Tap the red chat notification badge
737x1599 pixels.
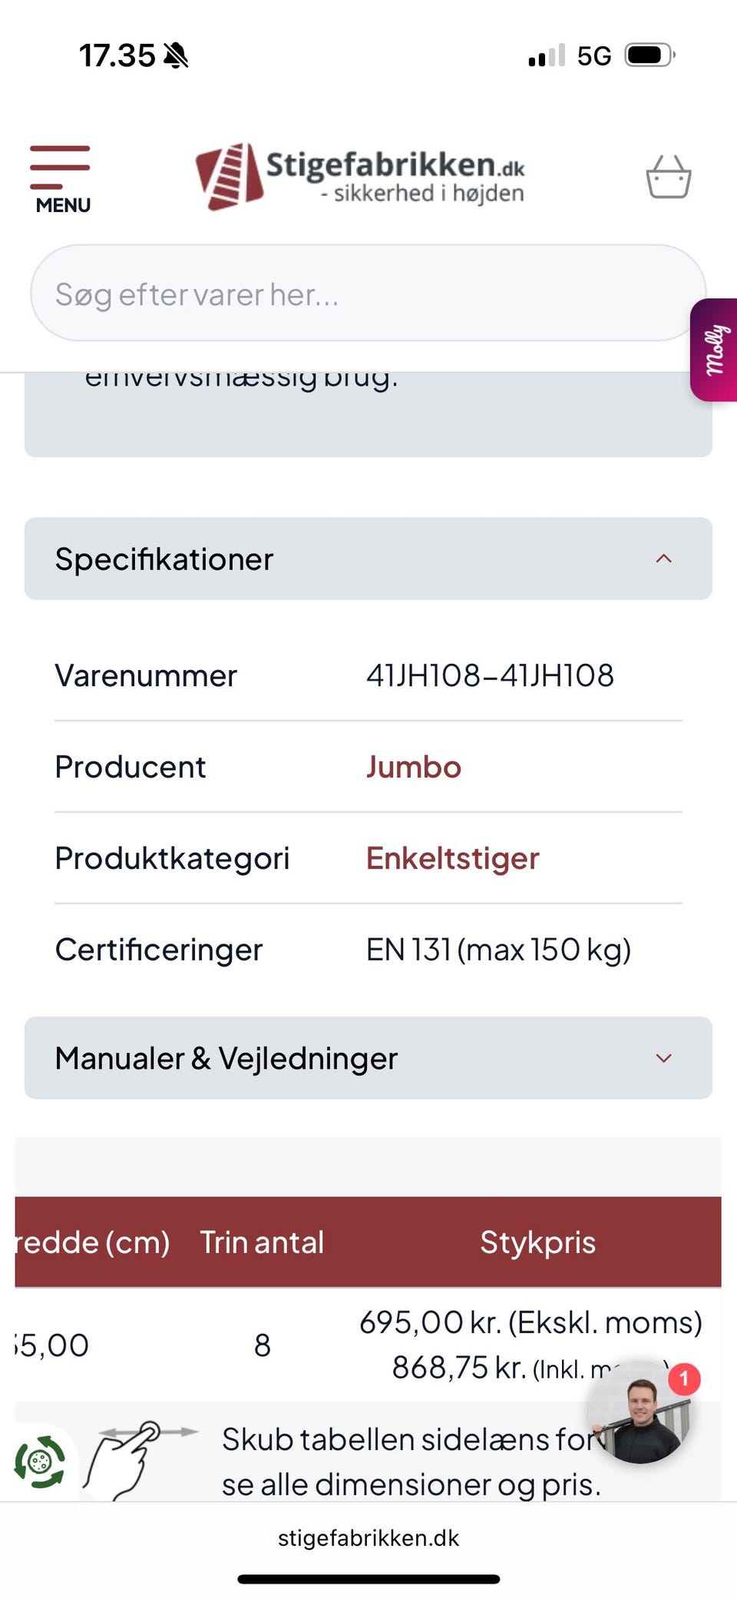click(x=684, y=1379)
